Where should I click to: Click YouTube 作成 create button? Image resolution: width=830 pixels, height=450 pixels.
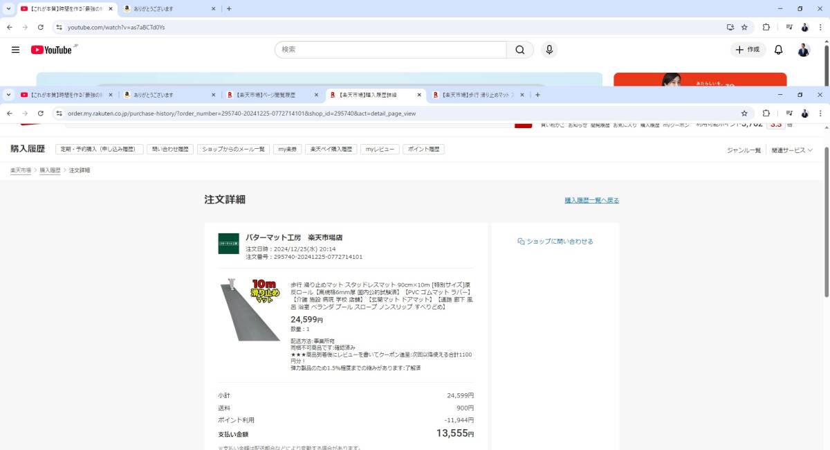pos(748,50)
